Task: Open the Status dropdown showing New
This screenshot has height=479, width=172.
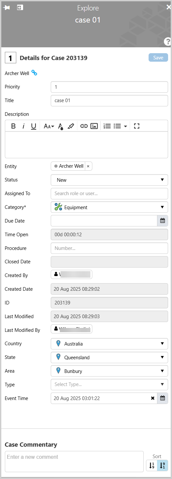Action: point(109,180)
